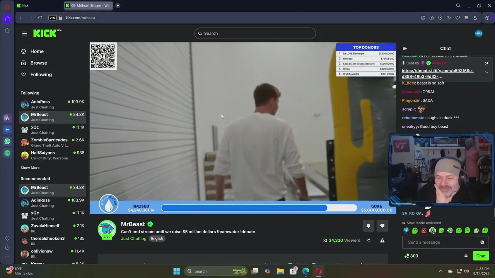Expand the pinned message chevron
This screenshot has width=495, height=278.
pyautogui.click(x=486, y=72)
